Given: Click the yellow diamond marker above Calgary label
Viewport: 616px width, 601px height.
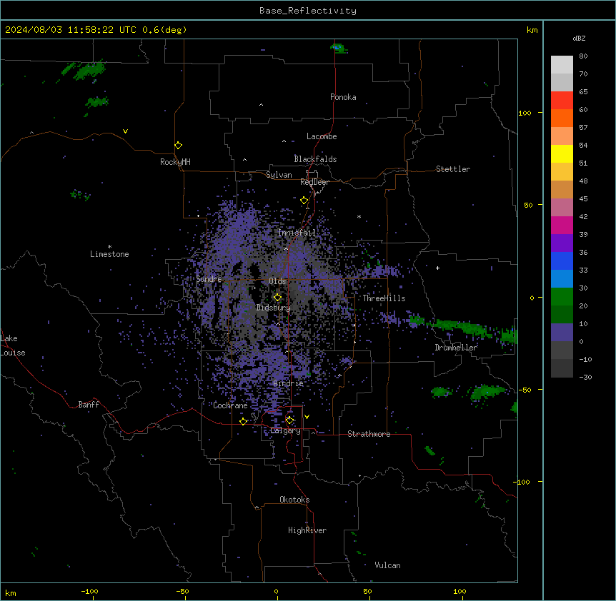Looking at the screenshot, I should tap(289, 420).
